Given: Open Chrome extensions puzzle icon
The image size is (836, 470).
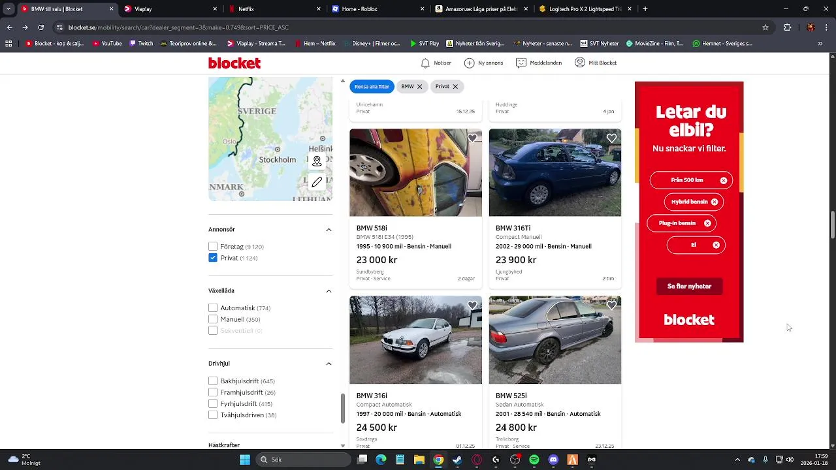Looking at the screenshot, I should tap(787, 27).
